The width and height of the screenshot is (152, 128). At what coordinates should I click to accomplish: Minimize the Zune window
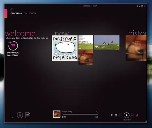coord(140,6)
